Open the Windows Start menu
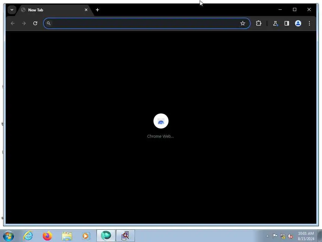The width and height of the screenshot is (322, 242). (x=8, y=236)
